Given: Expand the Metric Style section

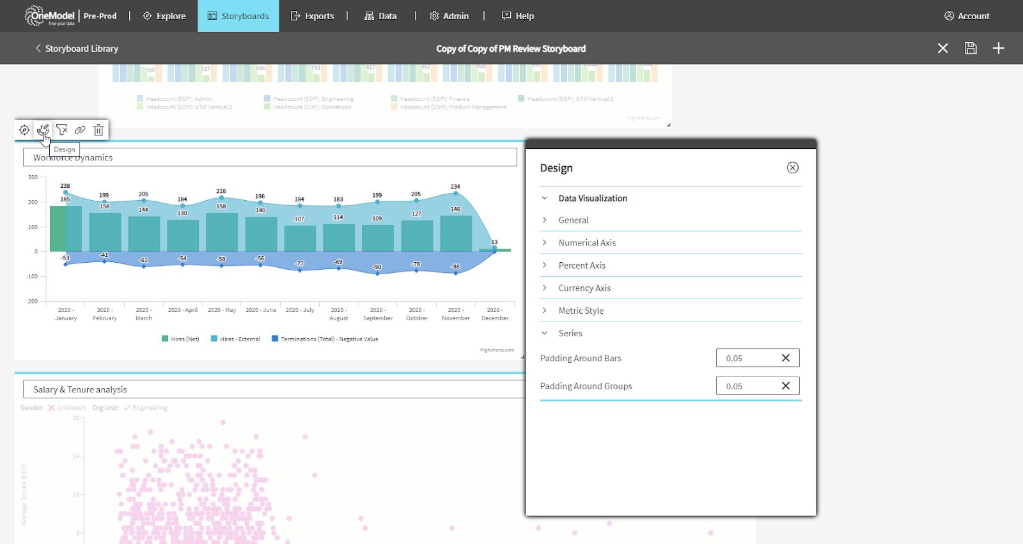Looking at the screenshot, I should [x=581, y=311].
